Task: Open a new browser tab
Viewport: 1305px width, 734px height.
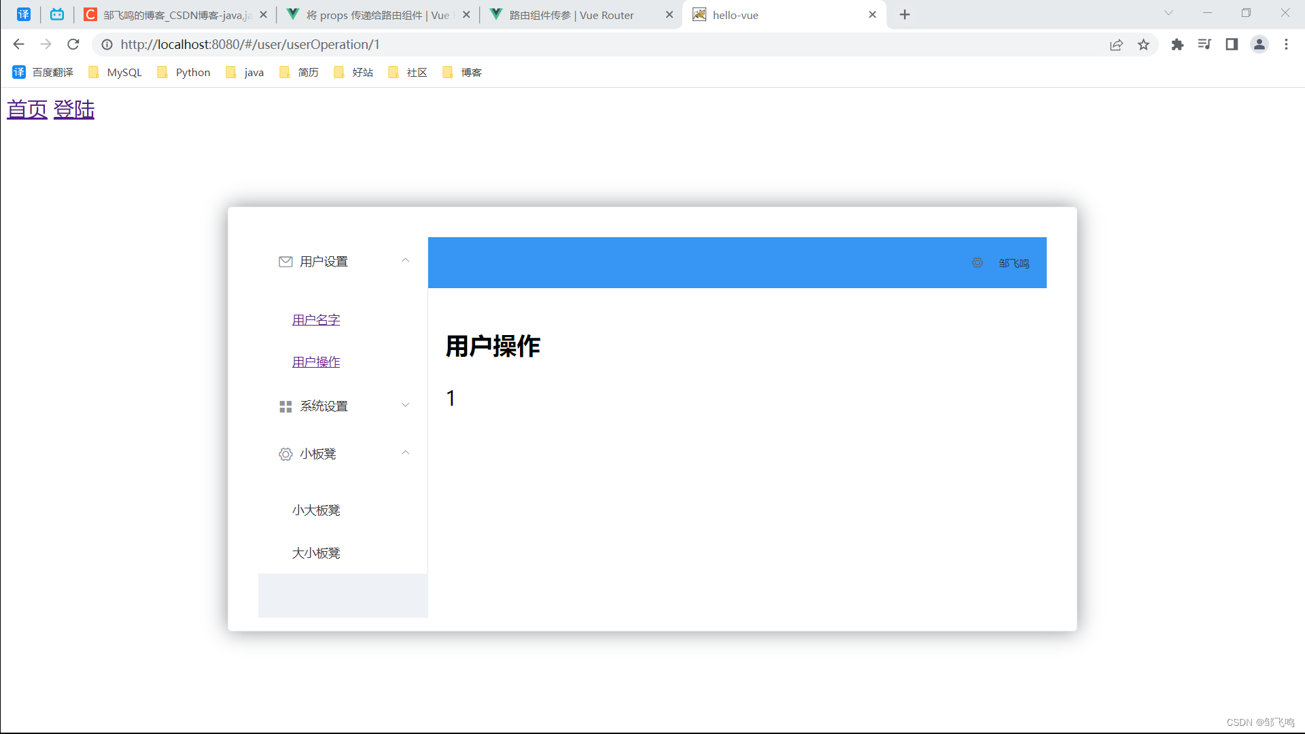Action: (905, 15)
